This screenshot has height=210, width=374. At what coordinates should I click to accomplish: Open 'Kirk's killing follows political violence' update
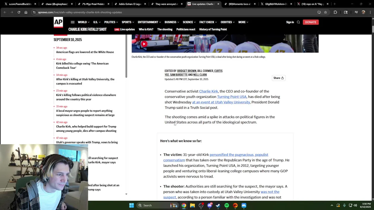[x=86, y=97]
